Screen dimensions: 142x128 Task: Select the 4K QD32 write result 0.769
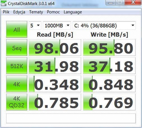[109, 102]
